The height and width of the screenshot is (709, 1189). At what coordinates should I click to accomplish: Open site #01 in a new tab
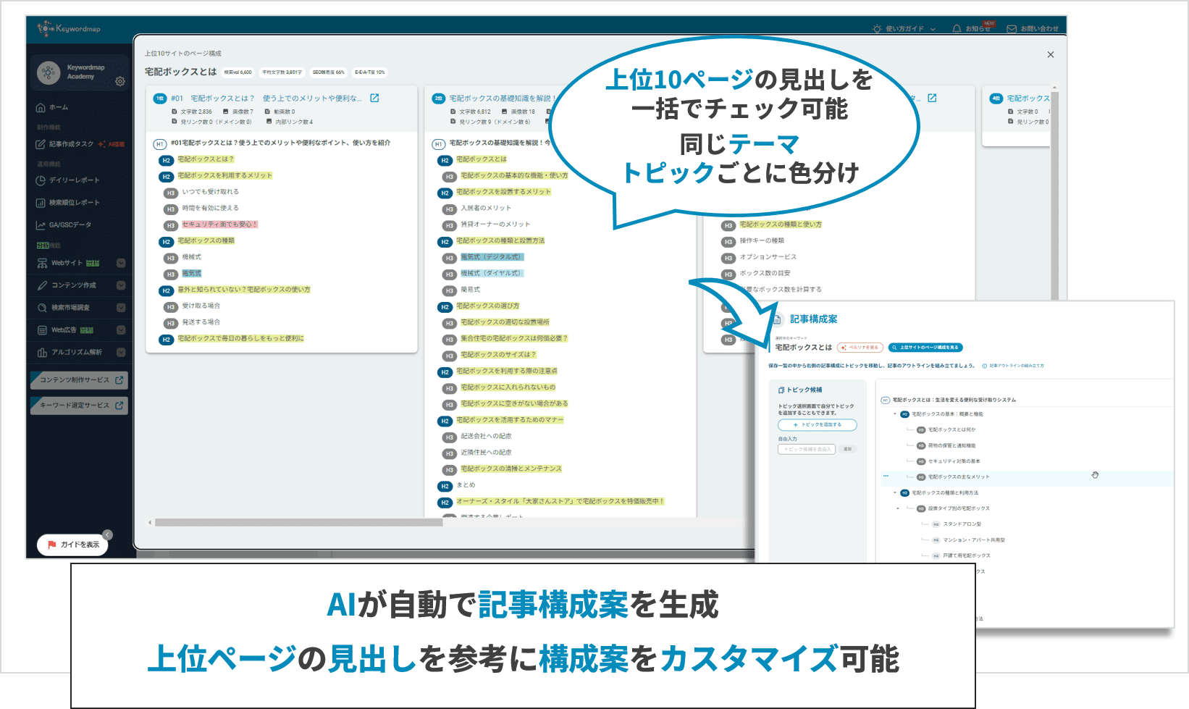[x=374, y=98]
